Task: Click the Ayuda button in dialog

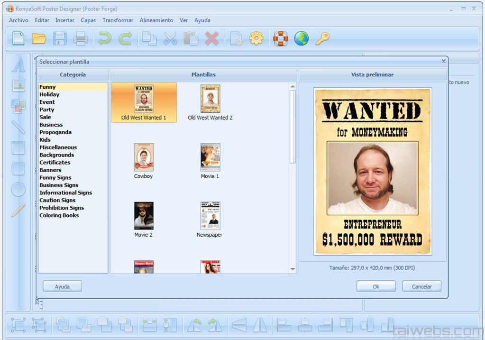Action: 62,286
